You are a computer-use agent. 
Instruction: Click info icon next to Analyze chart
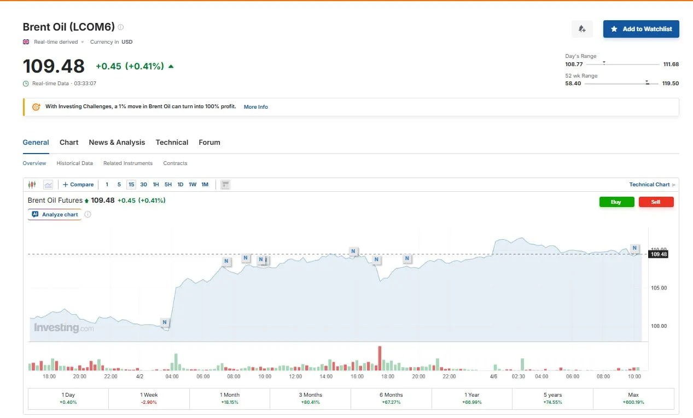click(88, 215)
